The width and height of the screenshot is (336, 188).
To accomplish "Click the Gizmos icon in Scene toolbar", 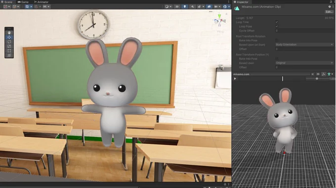I will point(225,6).
